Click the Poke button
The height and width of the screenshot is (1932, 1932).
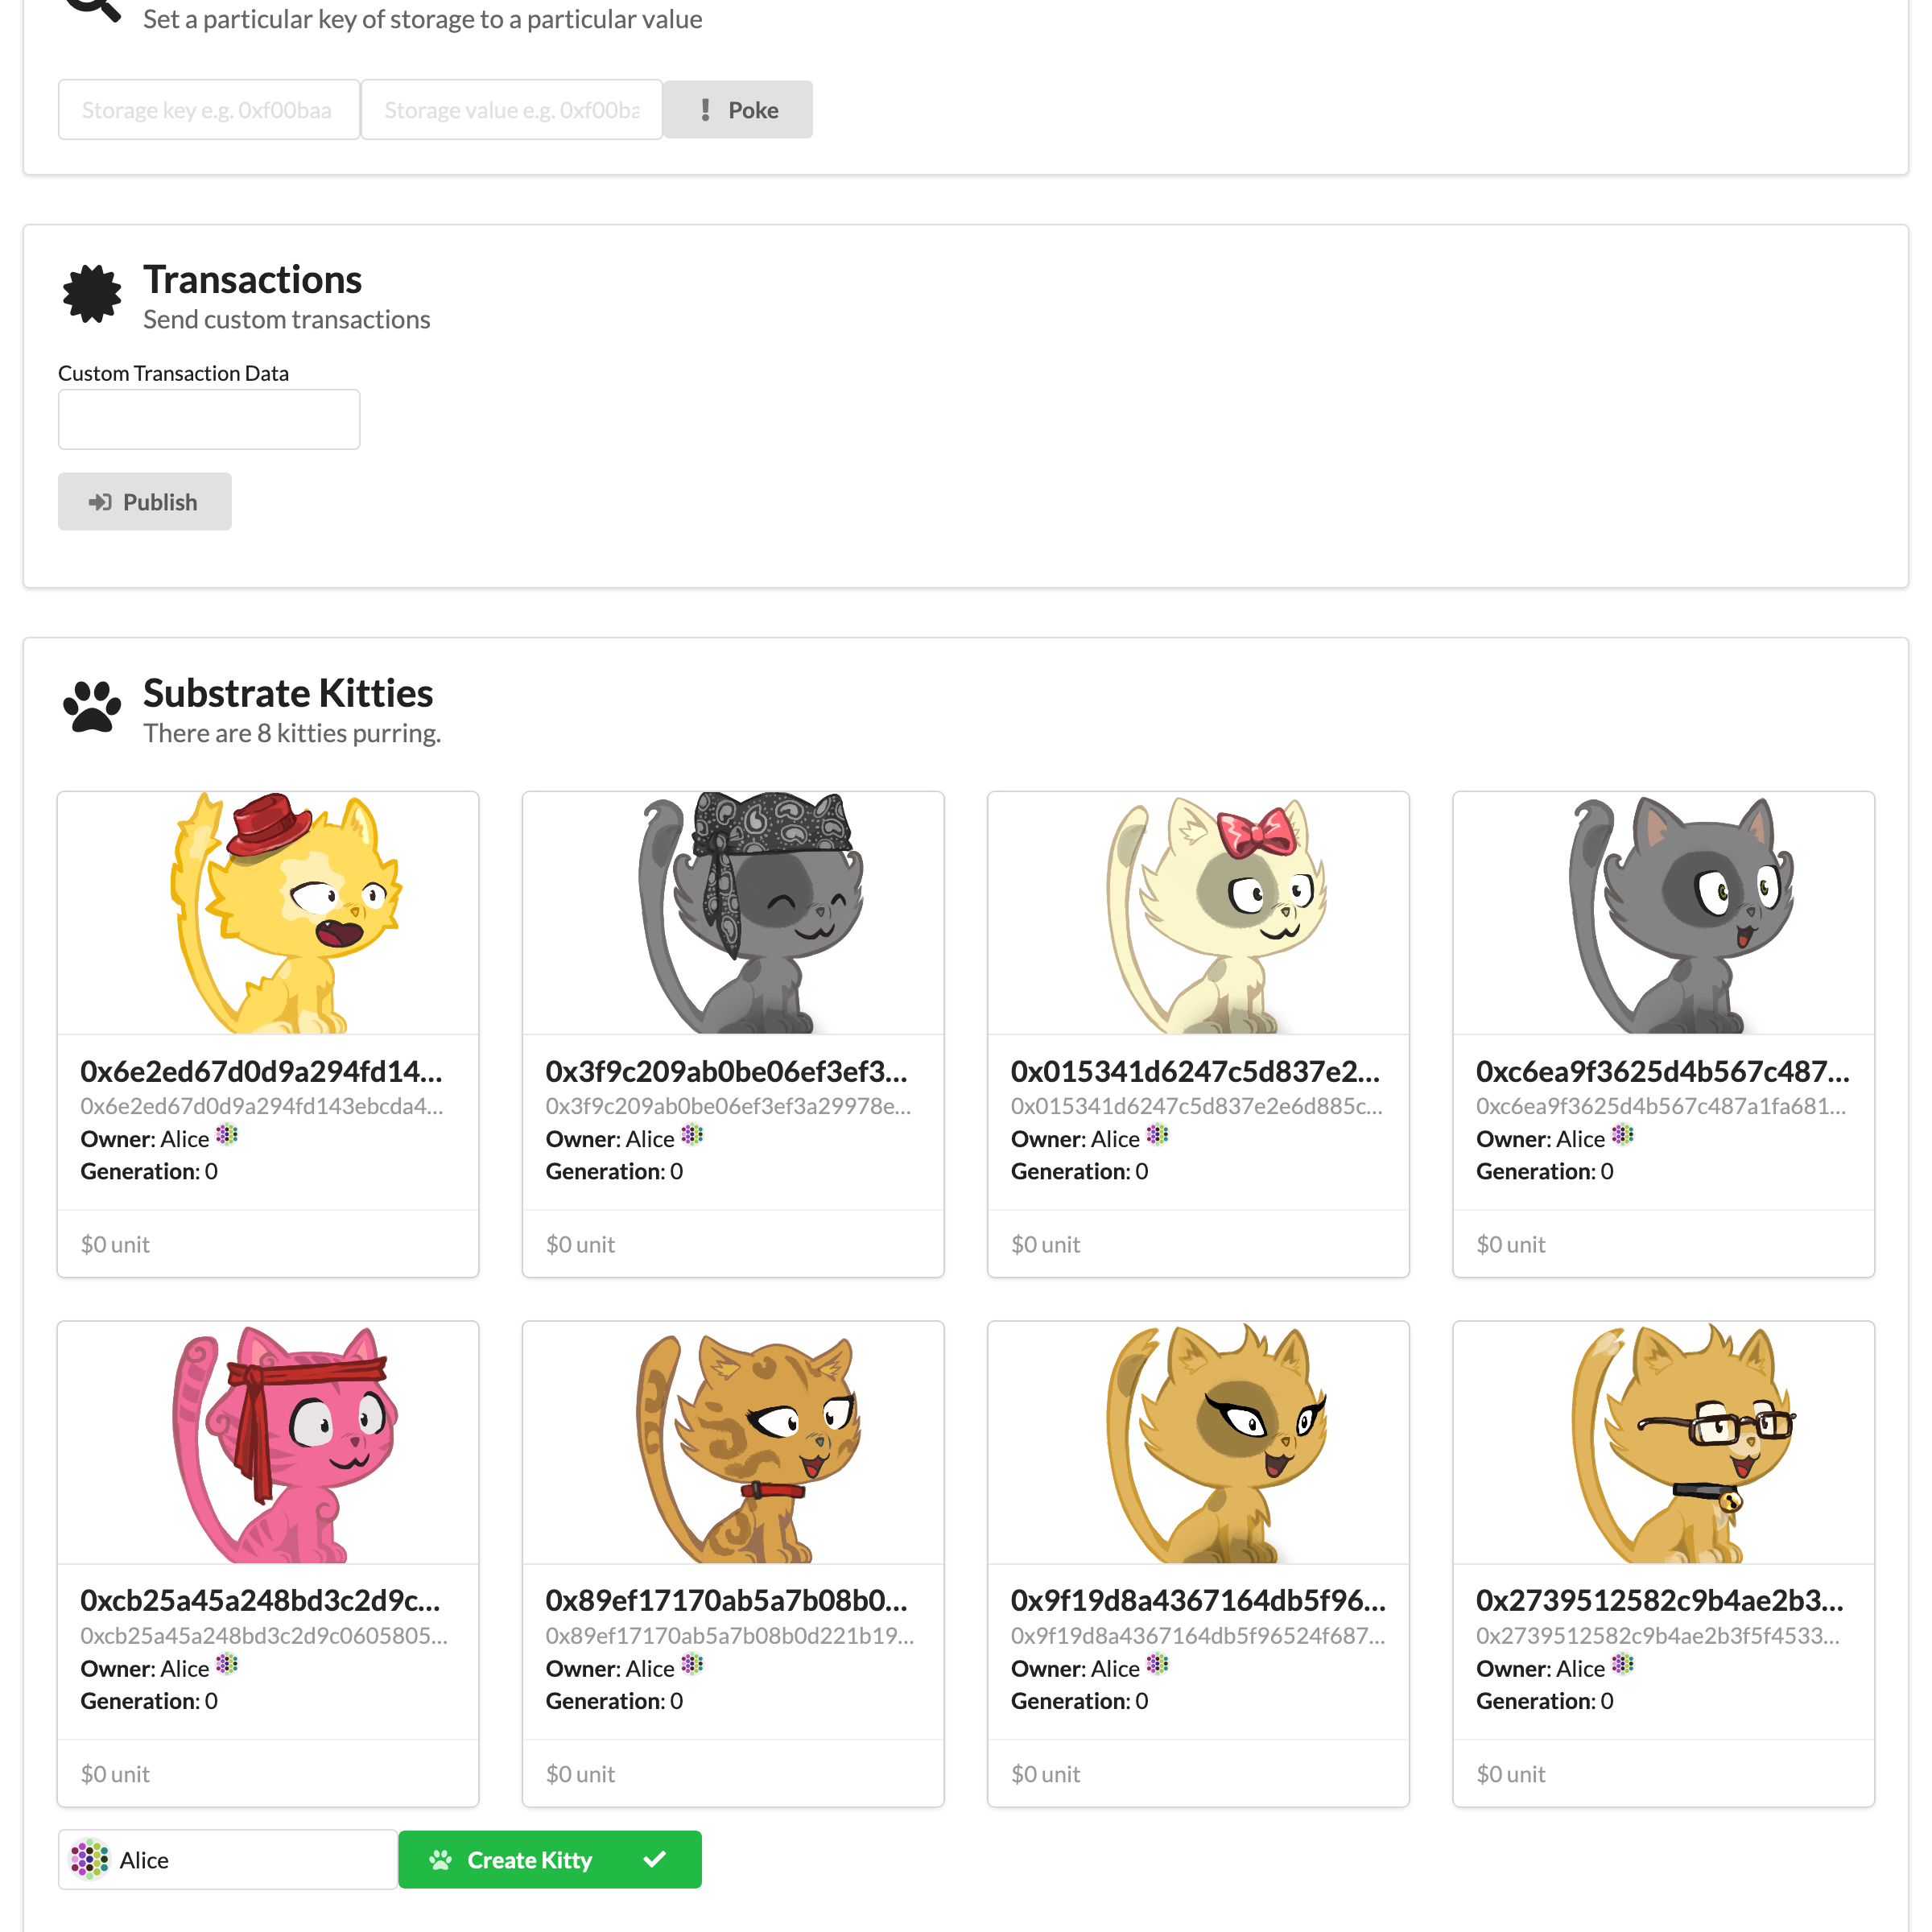point(738,110)
